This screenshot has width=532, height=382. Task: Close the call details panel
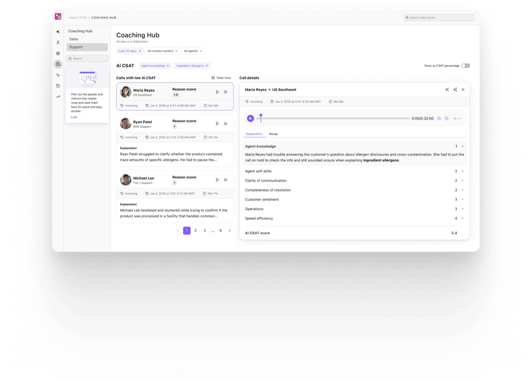[463, 90]
